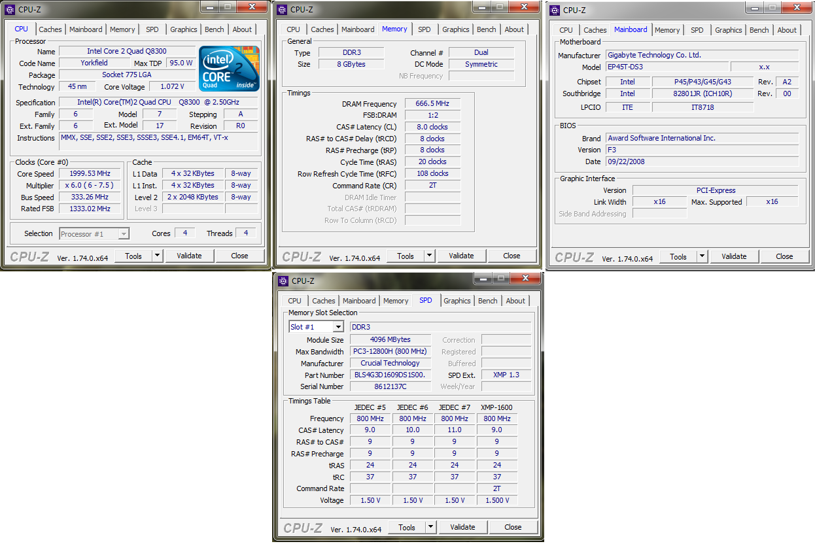This screenshot has height=546, width=815.
Task: Click Validate button in SPD window
Action: pyautogui.click(x=463, y=527)
